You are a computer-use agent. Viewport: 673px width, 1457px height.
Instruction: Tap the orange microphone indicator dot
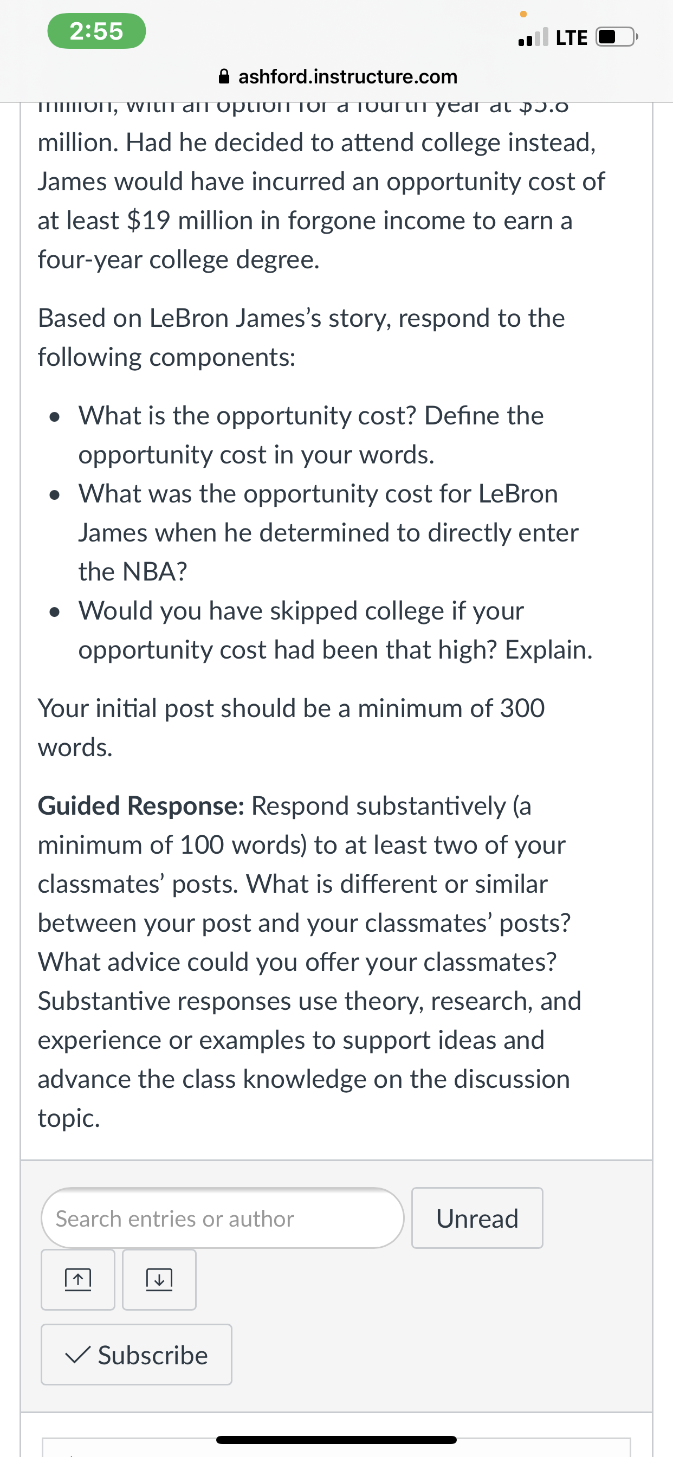[523, 14]
